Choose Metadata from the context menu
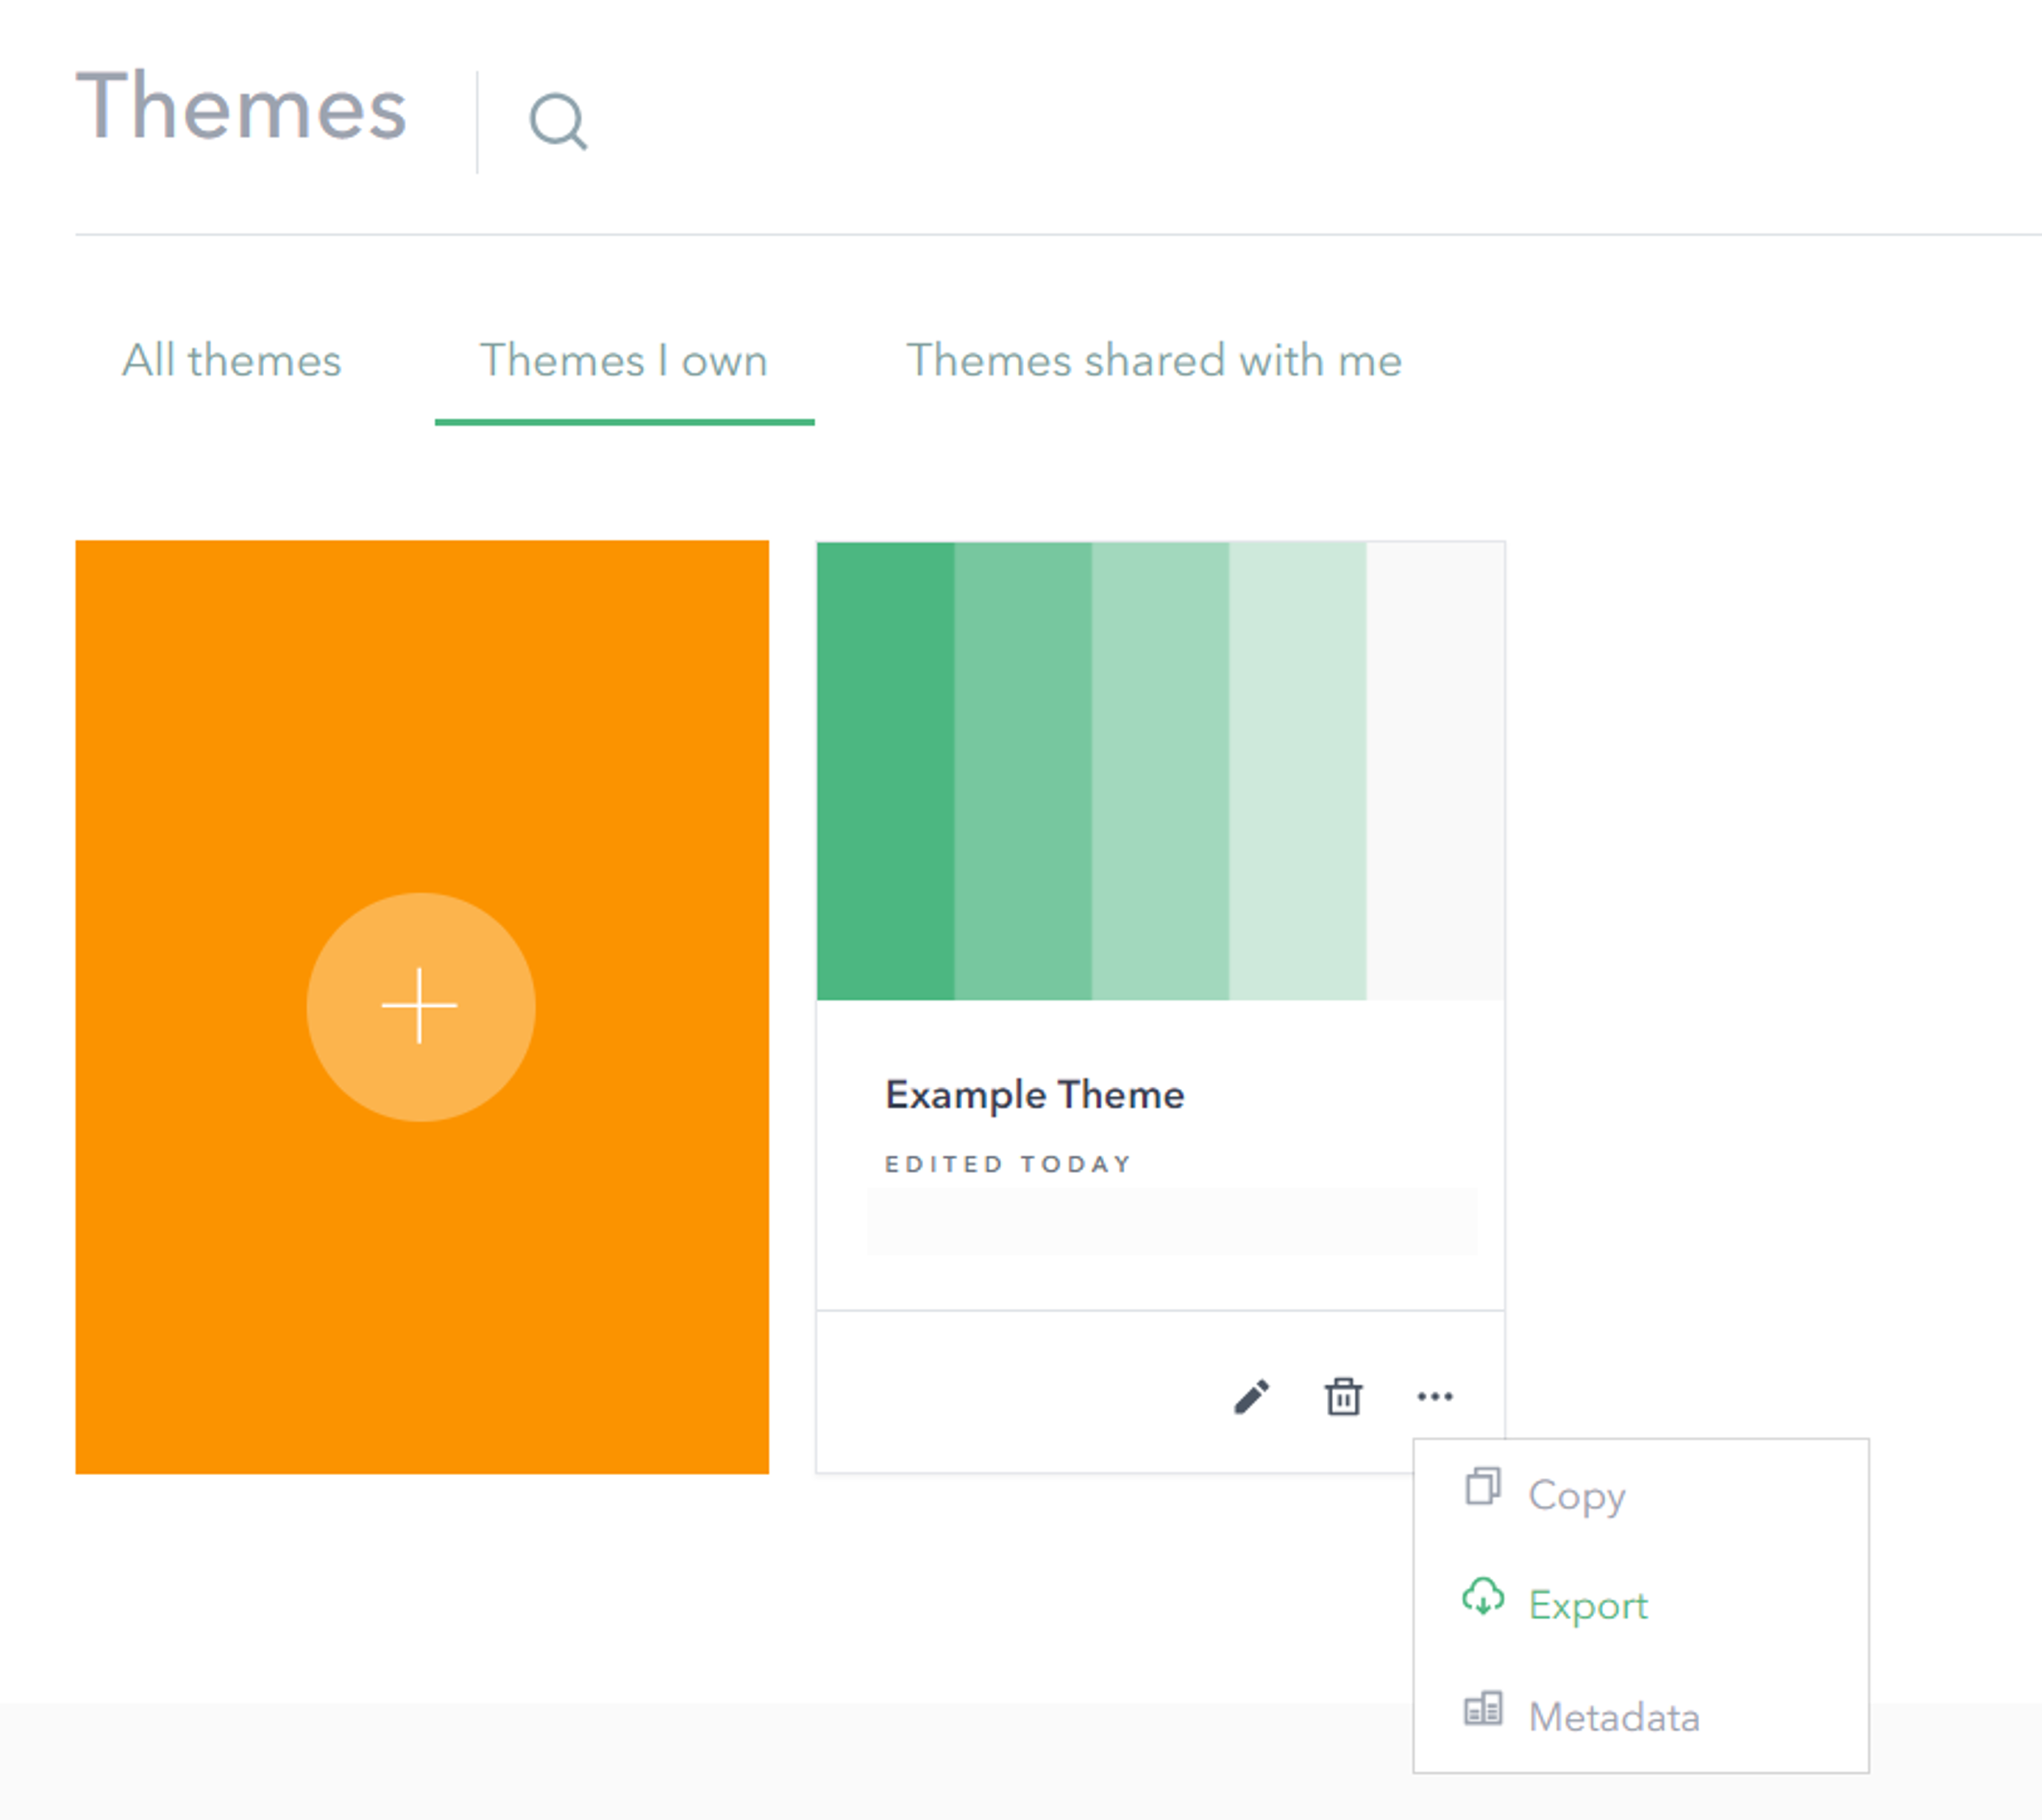This screenshot has height=1820, width=2042. click(1614, 1718)
